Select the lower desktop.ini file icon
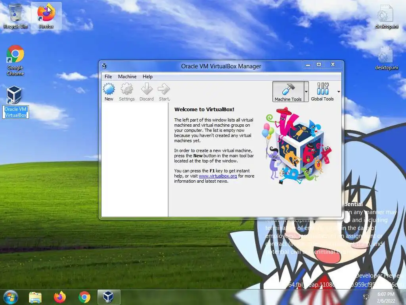406x305 pixels. point(386,58)
